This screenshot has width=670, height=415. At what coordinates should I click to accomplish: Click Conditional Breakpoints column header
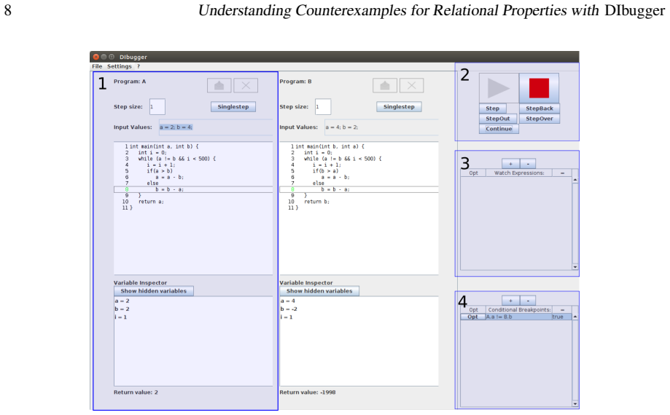click(x=519, y=309)
